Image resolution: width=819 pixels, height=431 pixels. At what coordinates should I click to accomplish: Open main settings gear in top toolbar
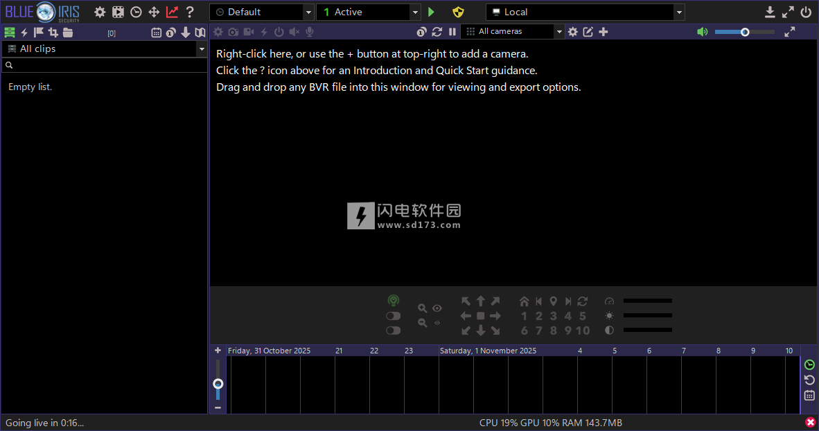100,12
